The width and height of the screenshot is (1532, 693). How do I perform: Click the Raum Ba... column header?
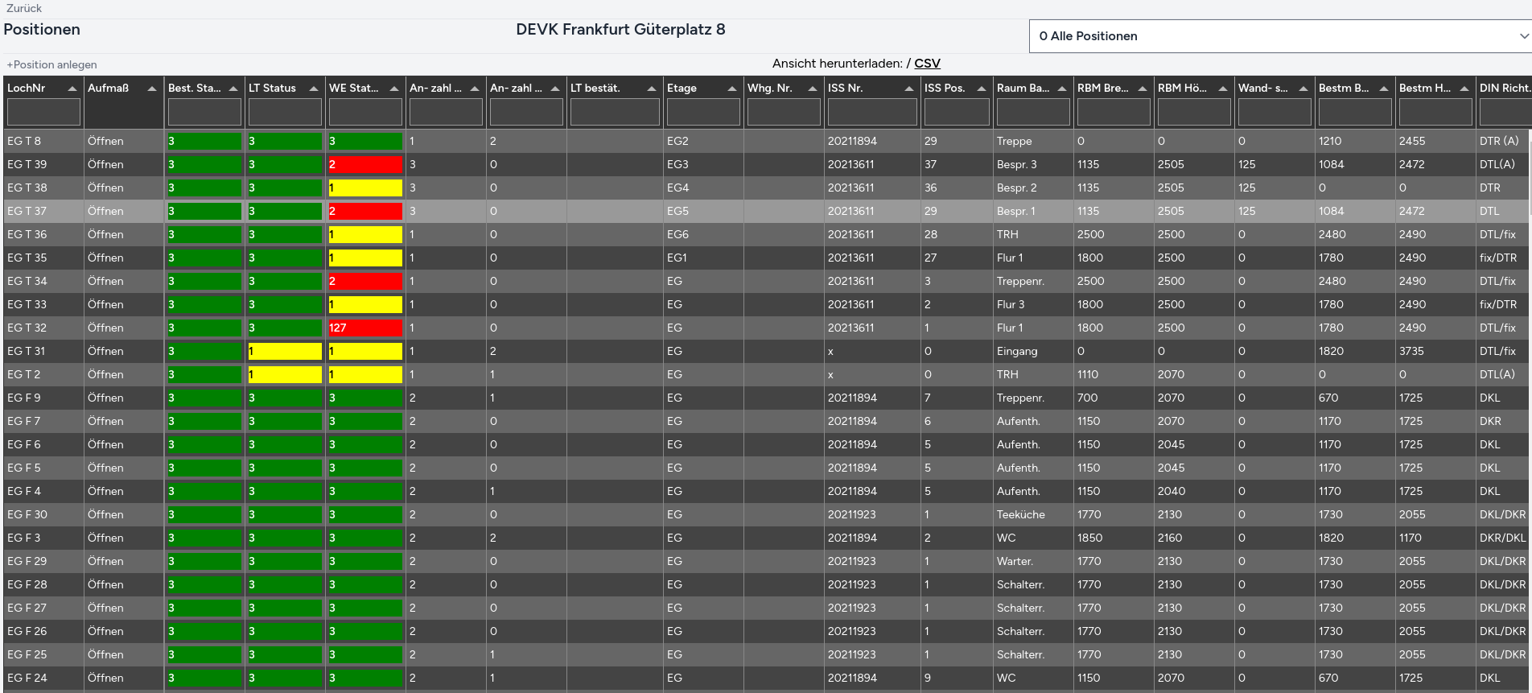pos(1023,89)
